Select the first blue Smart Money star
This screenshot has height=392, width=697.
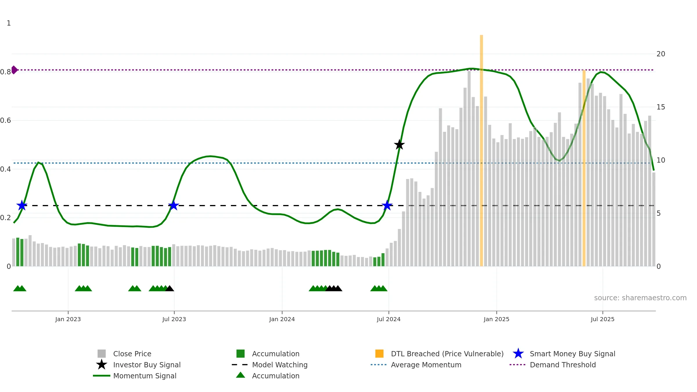click(22, 205)
